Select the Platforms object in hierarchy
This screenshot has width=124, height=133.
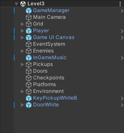point(69,84)
